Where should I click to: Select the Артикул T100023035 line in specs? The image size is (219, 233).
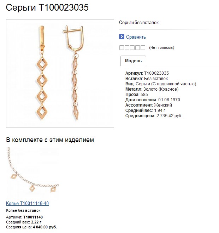pos(147,73)
